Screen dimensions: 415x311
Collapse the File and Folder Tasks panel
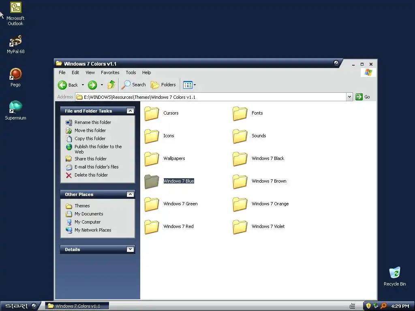[x=130, y=111]
